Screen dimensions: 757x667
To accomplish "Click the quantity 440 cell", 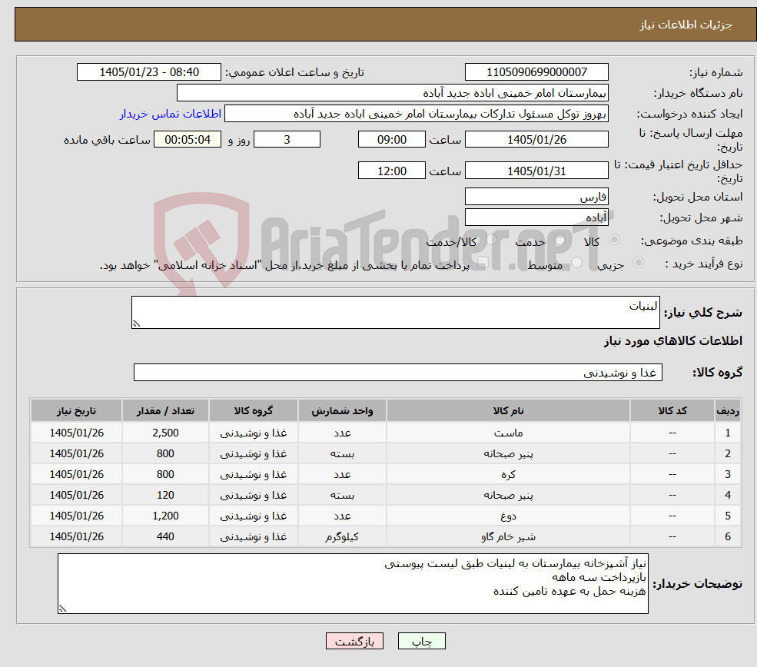I will pyautogui.click(x=165, y=536).
